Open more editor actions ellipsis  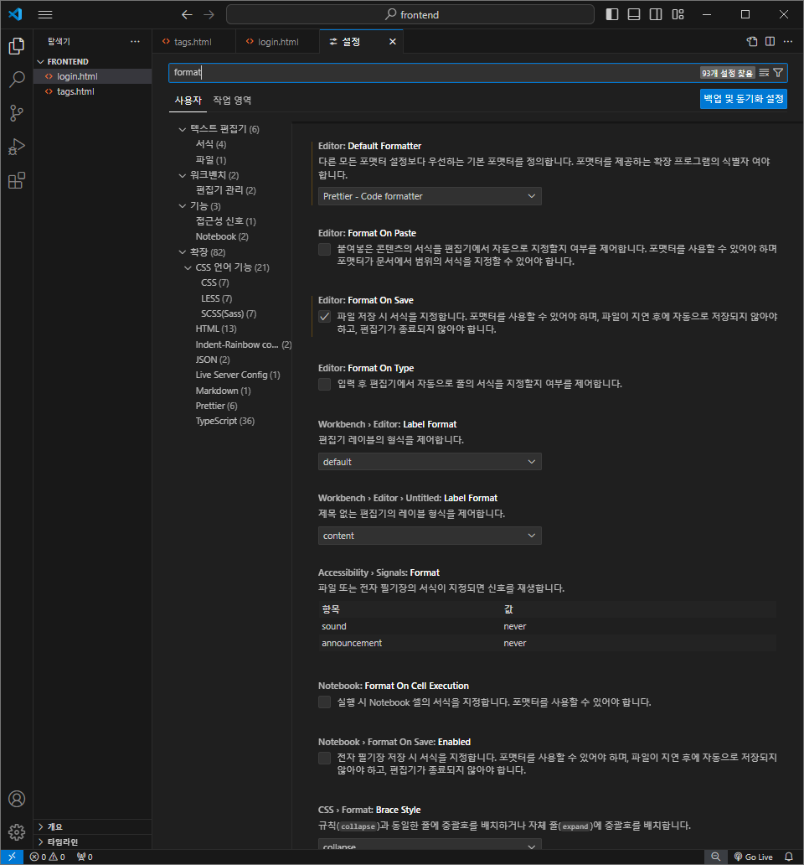click(788, 41)
